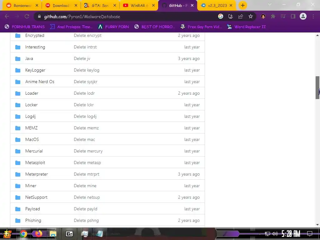Click the scrollbar down arrow

tap(317, 225)
